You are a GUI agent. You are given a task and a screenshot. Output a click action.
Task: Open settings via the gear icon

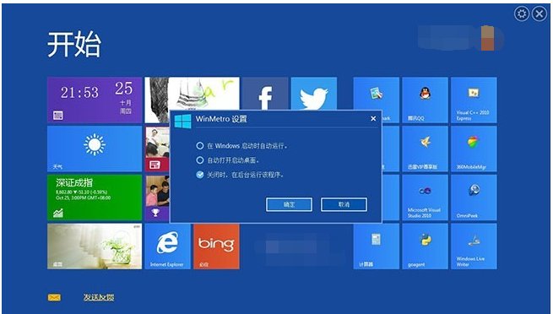coord(522,14)
